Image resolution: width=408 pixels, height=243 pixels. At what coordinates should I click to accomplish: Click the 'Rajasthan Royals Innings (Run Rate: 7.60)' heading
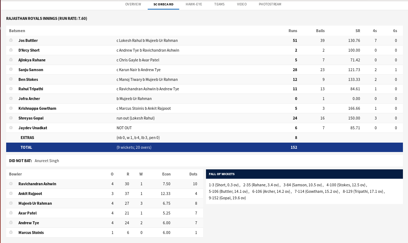pos(47,18)
